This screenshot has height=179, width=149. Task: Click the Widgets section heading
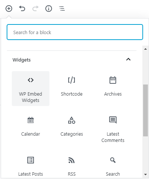(x=22, y=60)
